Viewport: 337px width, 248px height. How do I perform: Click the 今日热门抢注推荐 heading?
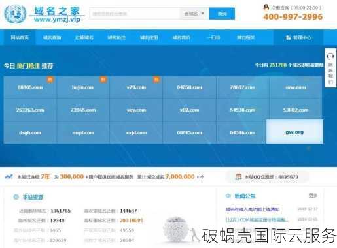pyautogui.click(x=28, y=65)
